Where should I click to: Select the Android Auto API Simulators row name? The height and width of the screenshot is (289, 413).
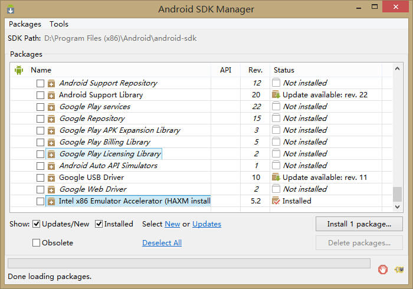pos(108,166)
